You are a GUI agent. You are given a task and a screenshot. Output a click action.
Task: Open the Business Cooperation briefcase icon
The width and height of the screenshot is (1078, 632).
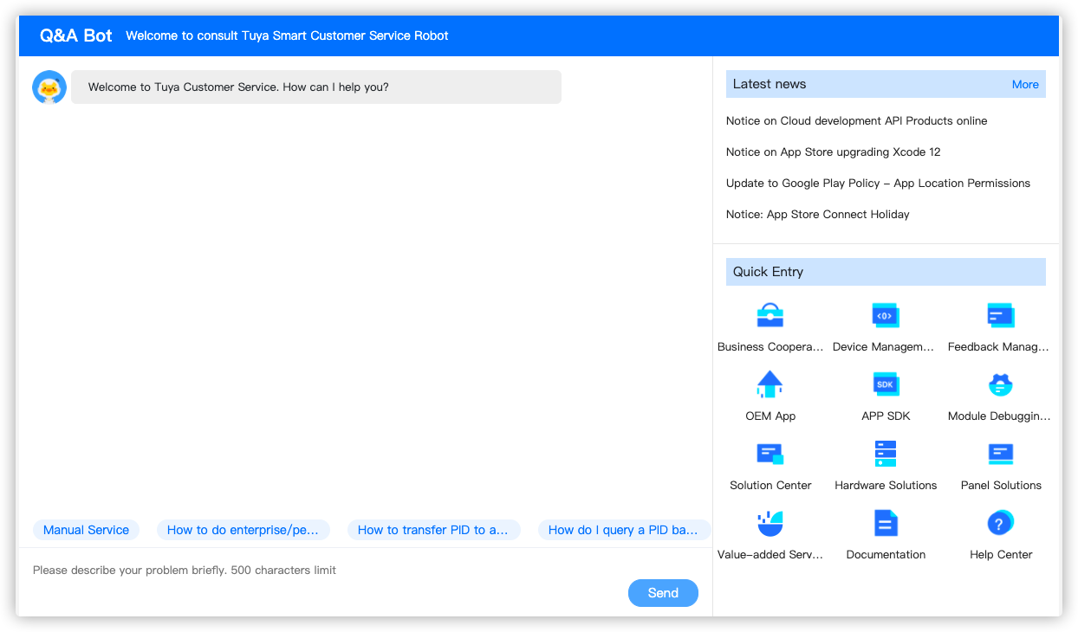(770, 315)
